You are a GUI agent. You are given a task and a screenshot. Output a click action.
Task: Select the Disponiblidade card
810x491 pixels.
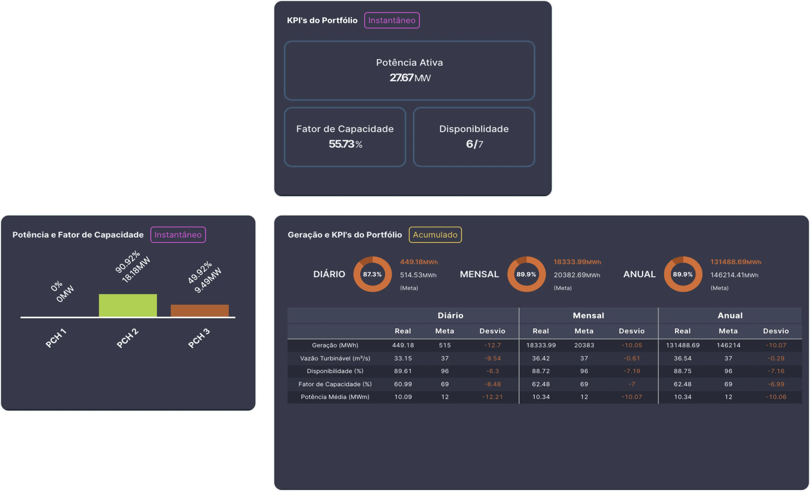click(x=474, y=137)
